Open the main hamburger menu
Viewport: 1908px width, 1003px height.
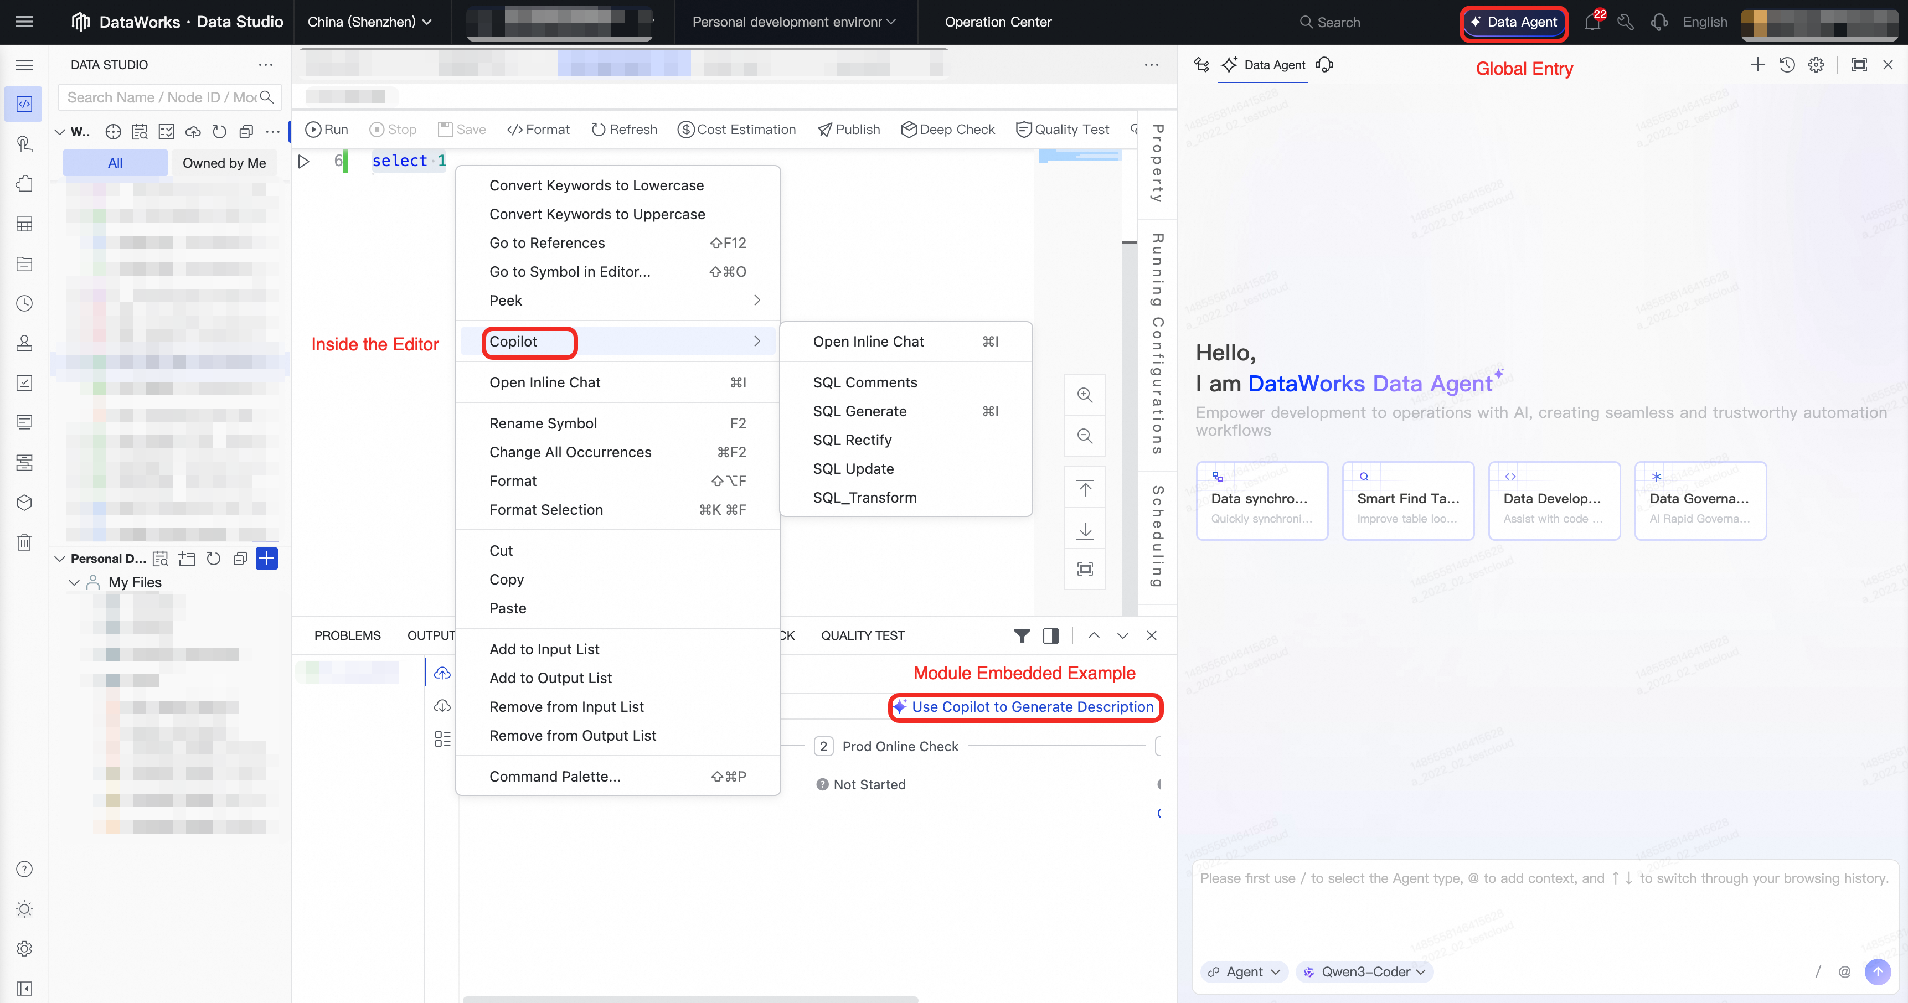[24, 22]
